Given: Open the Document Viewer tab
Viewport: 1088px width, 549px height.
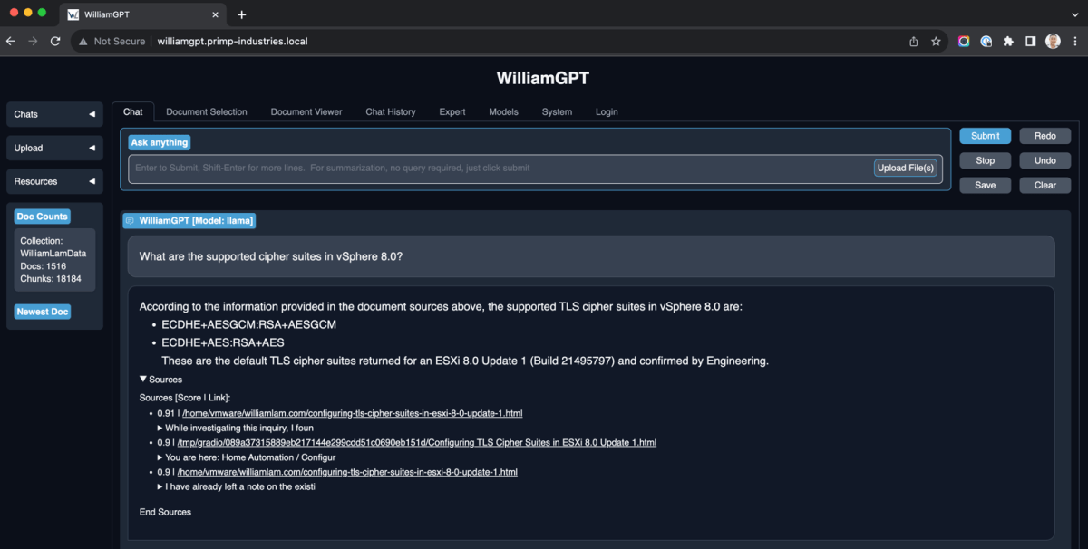Looking at the screenshot, I should [306, 111].
